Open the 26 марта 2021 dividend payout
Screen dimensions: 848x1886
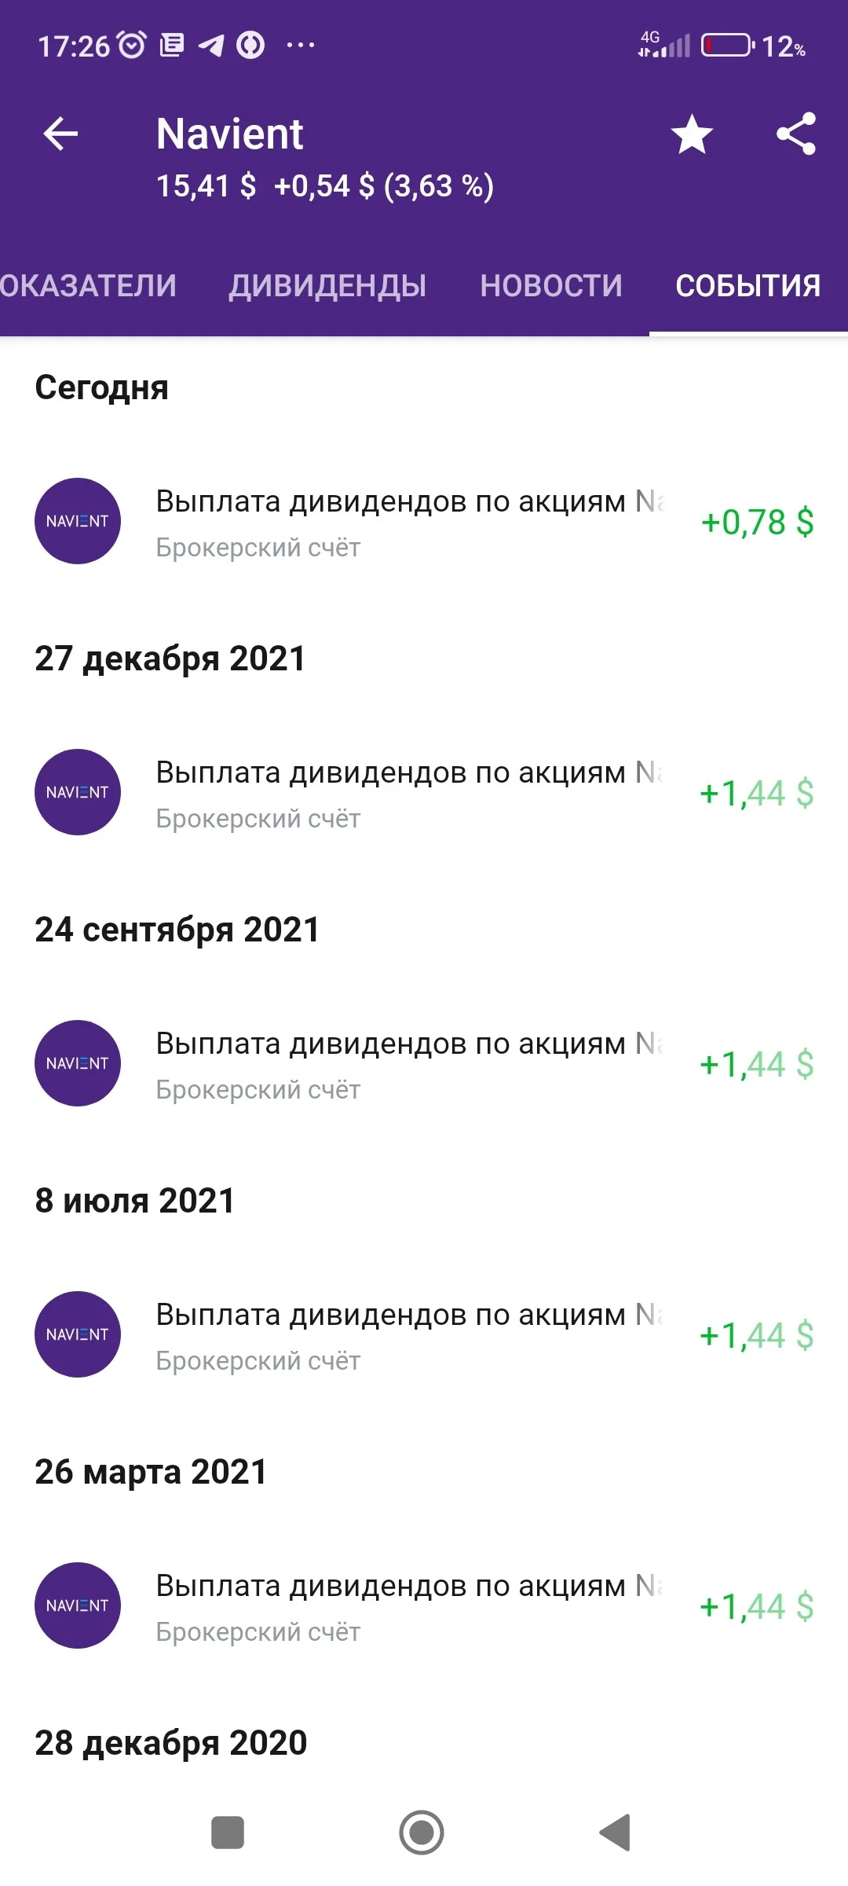[x=424, y=1607]
